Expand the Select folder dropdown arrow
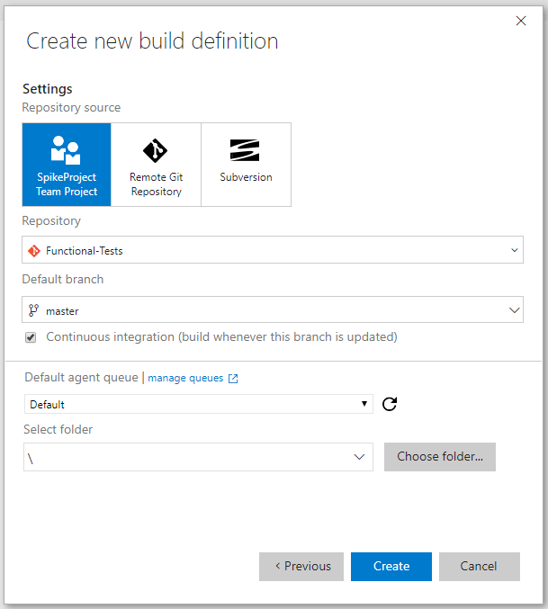The height and width of the screenshot is (609, 548). click(x=359, y=457)
